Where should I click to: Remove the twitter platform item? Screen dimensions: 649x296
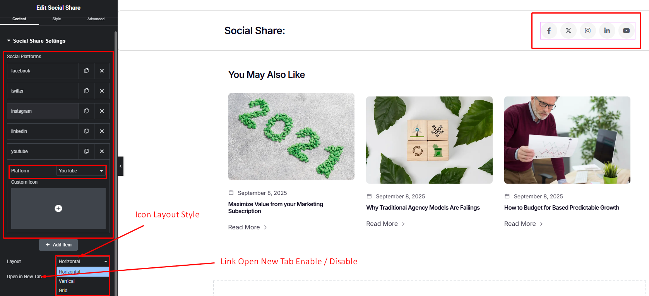coord(102,91)
